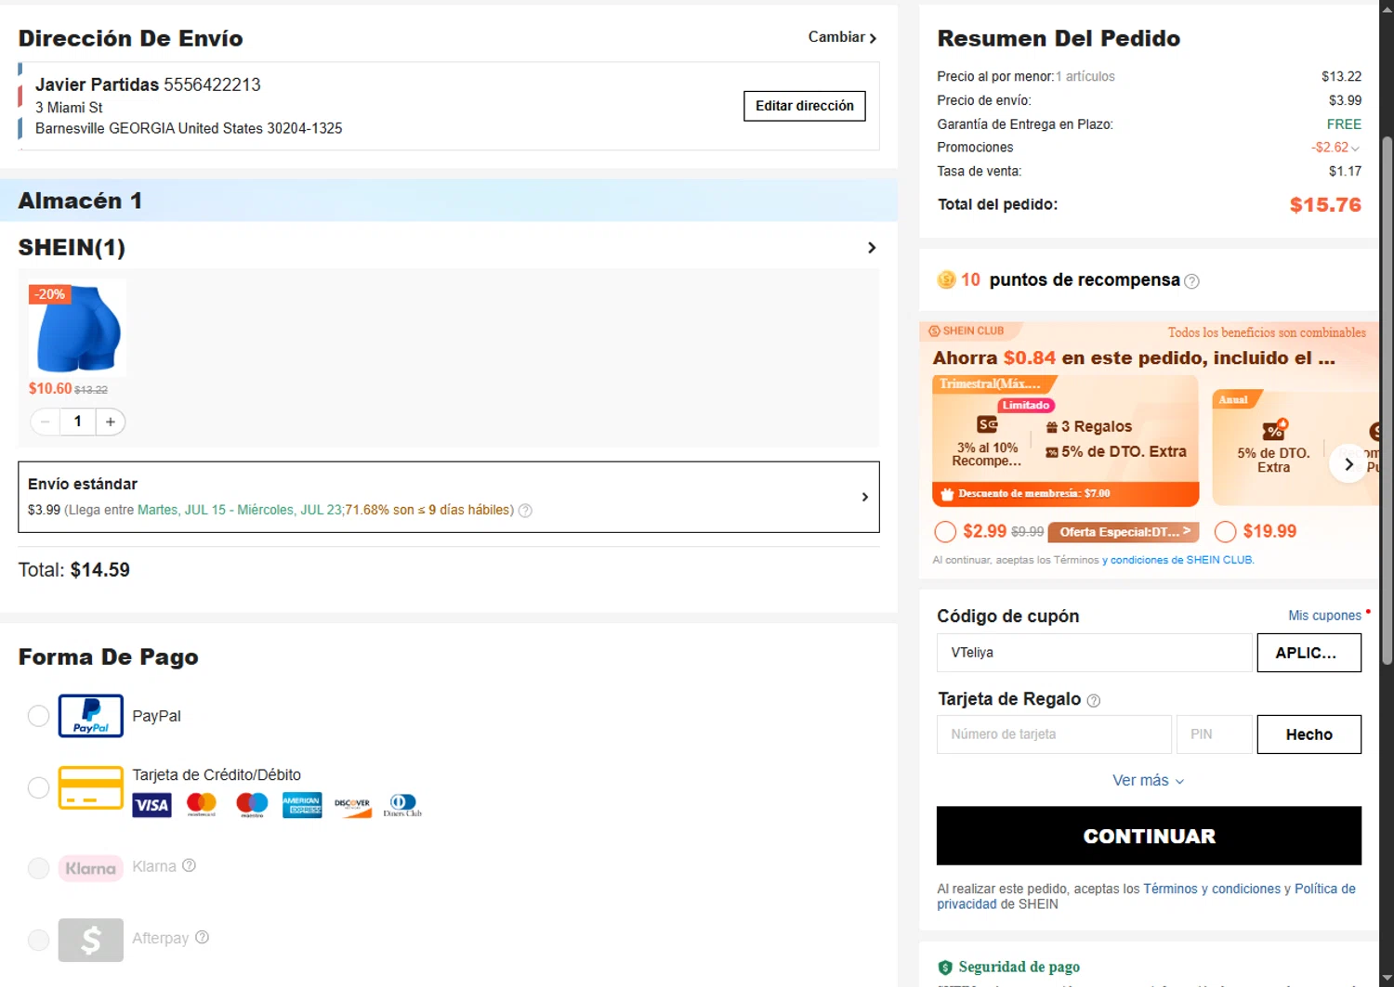Click the Maestro card logo
This screenshot has width=1394, height=987.
tap(252, 805)
